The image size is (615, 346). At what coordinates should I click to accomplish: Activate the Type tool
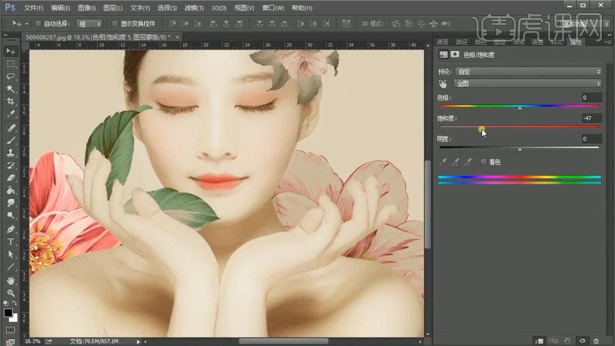point(11,242)
